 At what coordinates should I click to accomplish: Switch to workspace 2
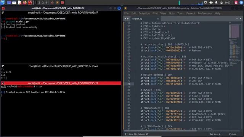click(39, 3)
